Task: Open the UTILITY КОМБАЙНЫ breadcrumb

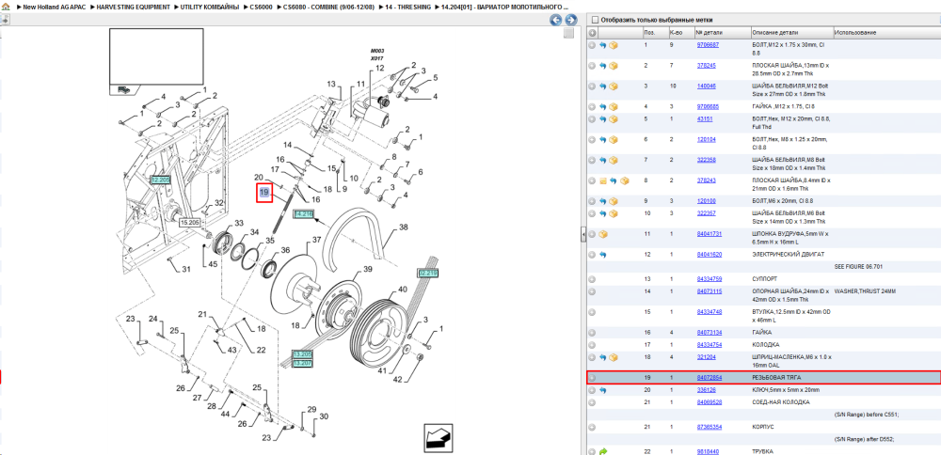Action: point(210,7)
